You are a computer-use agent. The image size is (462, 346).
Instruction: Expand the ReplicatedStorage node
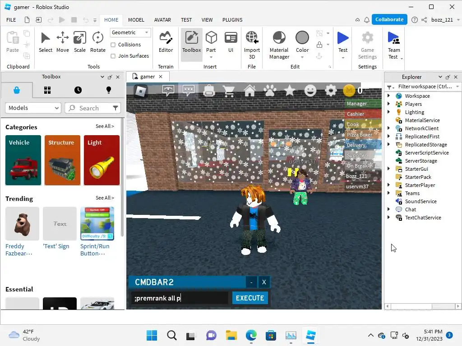coord(388,145)
